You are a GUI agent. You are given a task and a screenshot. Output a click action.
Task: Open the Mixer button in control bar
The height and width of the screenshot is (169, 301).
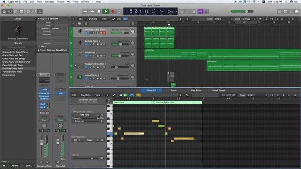click(34, 11)
